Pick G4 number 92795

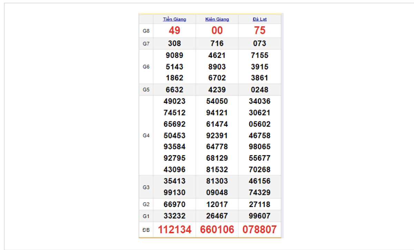175,158
